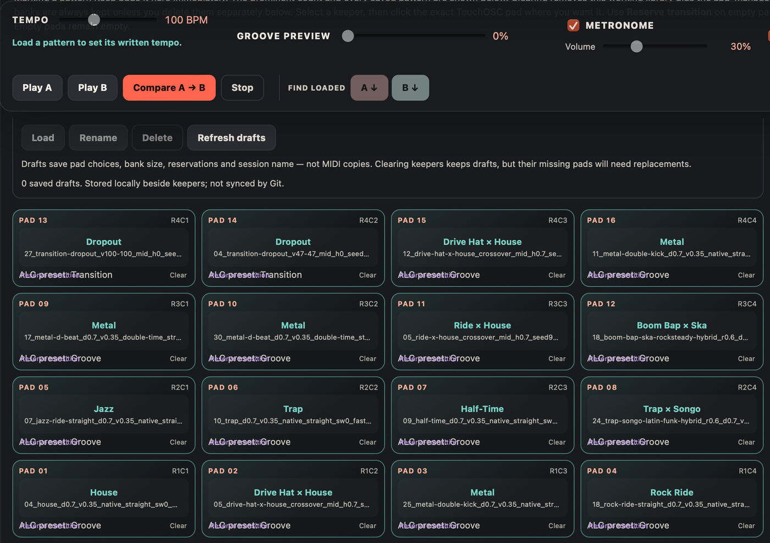Select Ride × House pattern in Pad 11
The width and height of the screenshot is (770, 543).
pyautogui.click(x=482, y=331)
